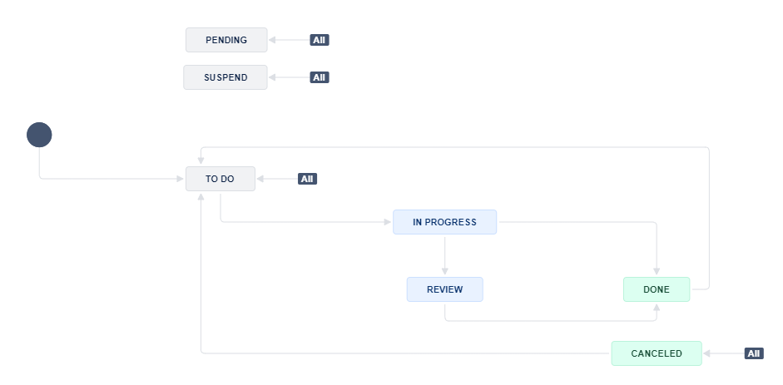The height and width of the screenshot is (385, 783).
Task: Select the IN PROGRESS status node
Action: point(444,222)
